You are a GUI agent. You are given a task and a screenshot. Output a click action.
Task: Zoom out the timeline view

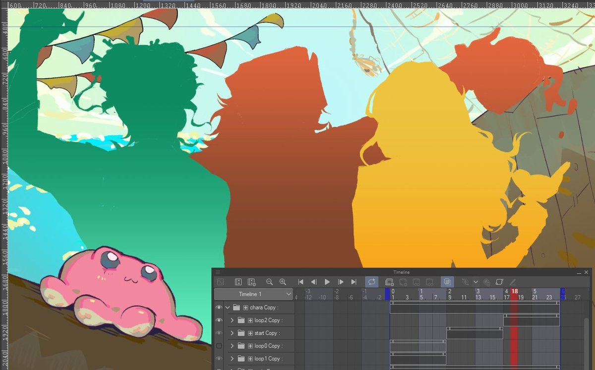[269, 282]
